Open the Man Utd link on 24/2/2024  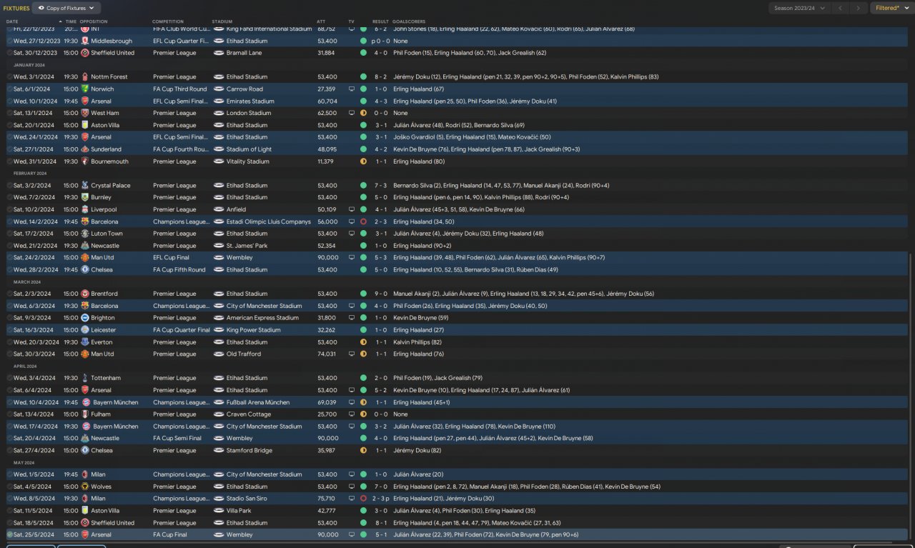[102, 258]
